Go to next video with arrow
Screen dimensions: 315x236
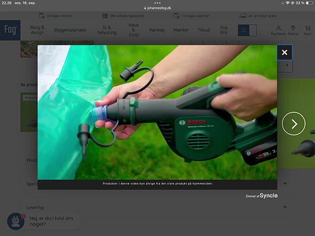tap(294, 124)
